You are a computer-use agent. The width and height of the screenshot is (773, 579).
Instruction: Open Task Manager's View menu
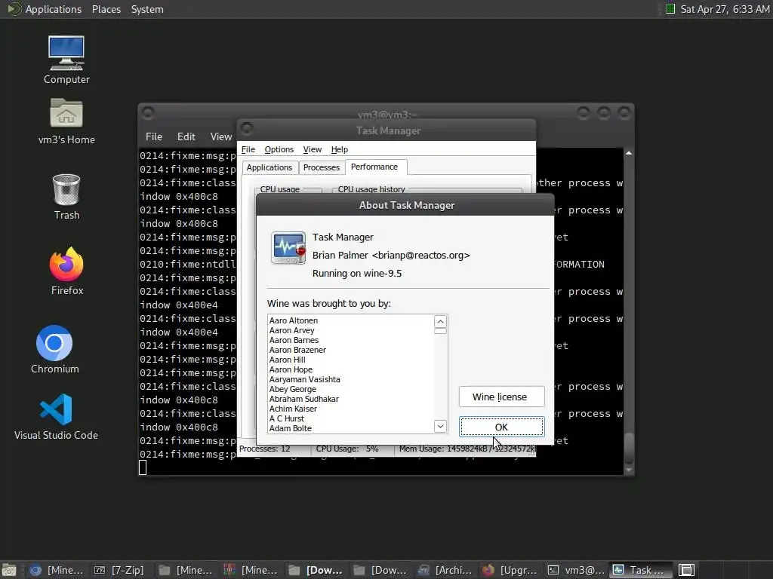pyautogui.click(x=312, y=149)
